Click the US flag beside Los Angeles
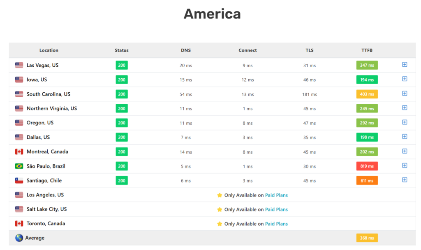 pos(19,195)
